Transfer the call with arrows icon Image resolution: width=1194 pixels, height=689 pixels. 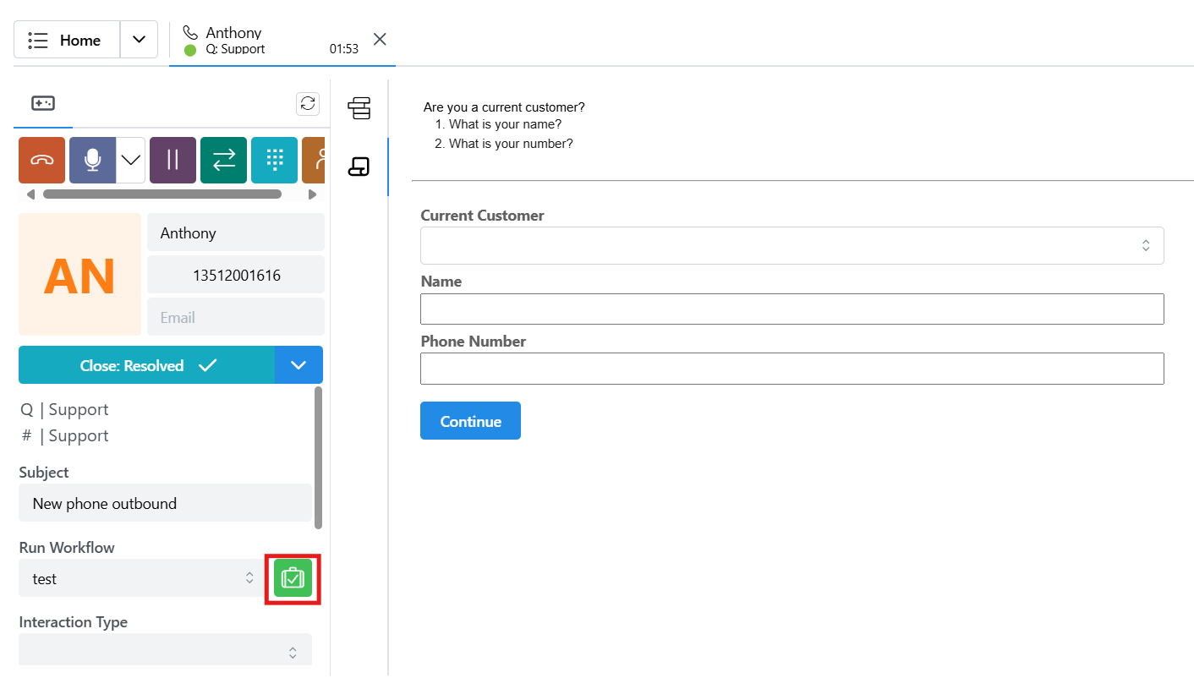(224, 160)
